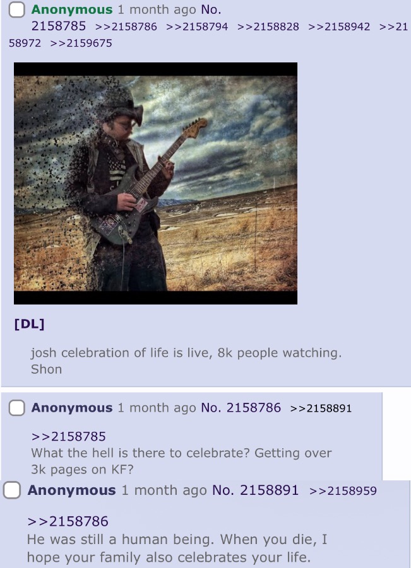Jump to reply >>2158828
This screenshot has width=411, height=568.
[268, 26]
